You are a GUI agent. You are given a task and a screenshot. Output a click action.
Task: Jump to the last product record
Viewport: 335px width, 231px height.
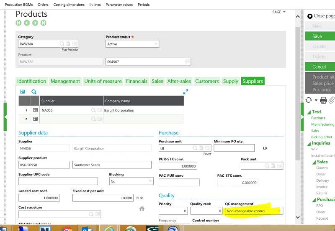click(43, 23)
